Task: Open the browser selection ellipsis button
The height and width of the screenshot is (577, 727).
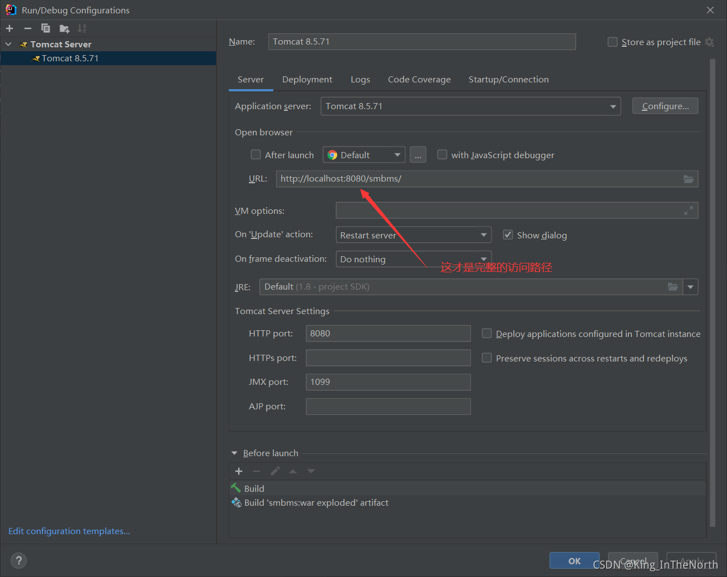Action: [x=418, y=155]
